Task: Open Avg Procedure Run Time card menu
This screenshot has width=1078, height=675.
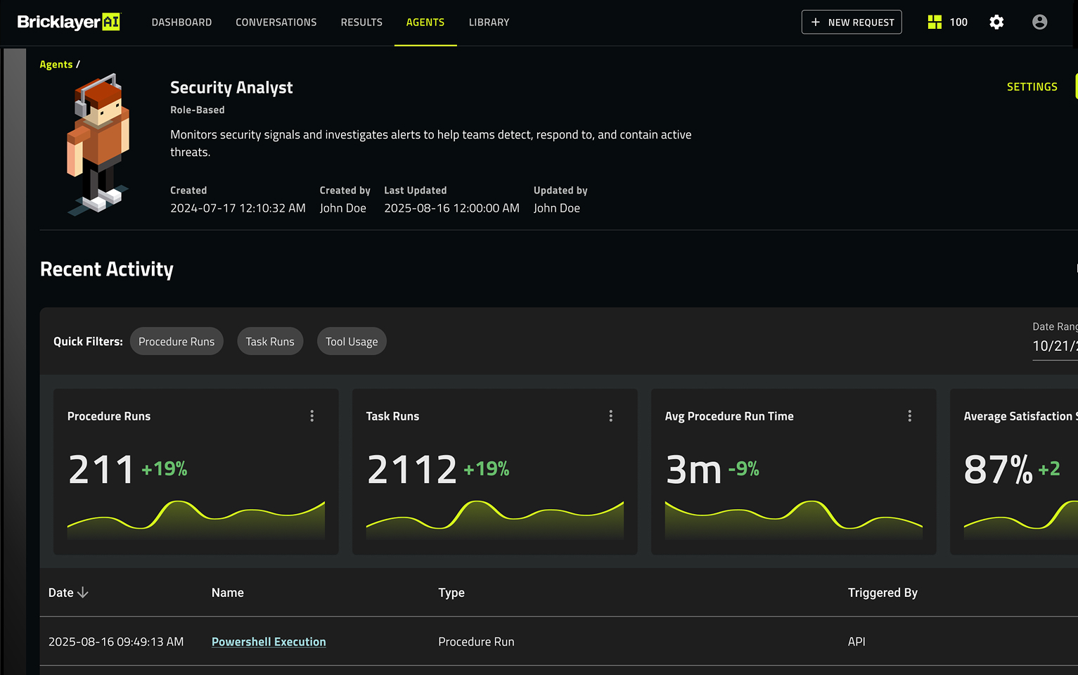Action: click(910, 416)
